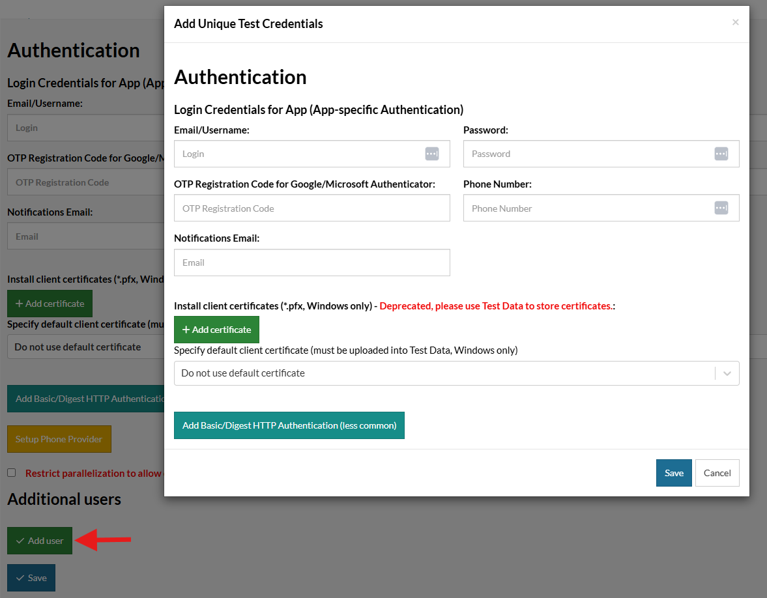The width and height of the screenshot is (767, 598).
Task: Click the green Add certificate button in dialog
Action: pos(216,330)
